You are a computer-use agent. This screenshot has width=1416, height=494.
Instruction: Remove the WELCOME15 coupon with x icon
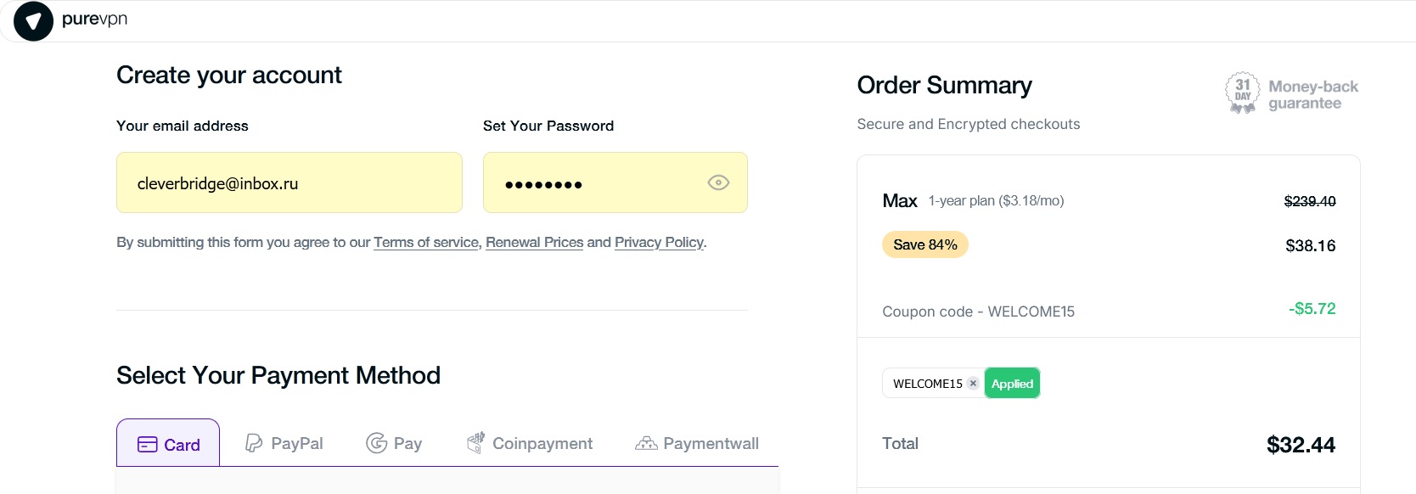pyautogui.click(x=973, y=384)
